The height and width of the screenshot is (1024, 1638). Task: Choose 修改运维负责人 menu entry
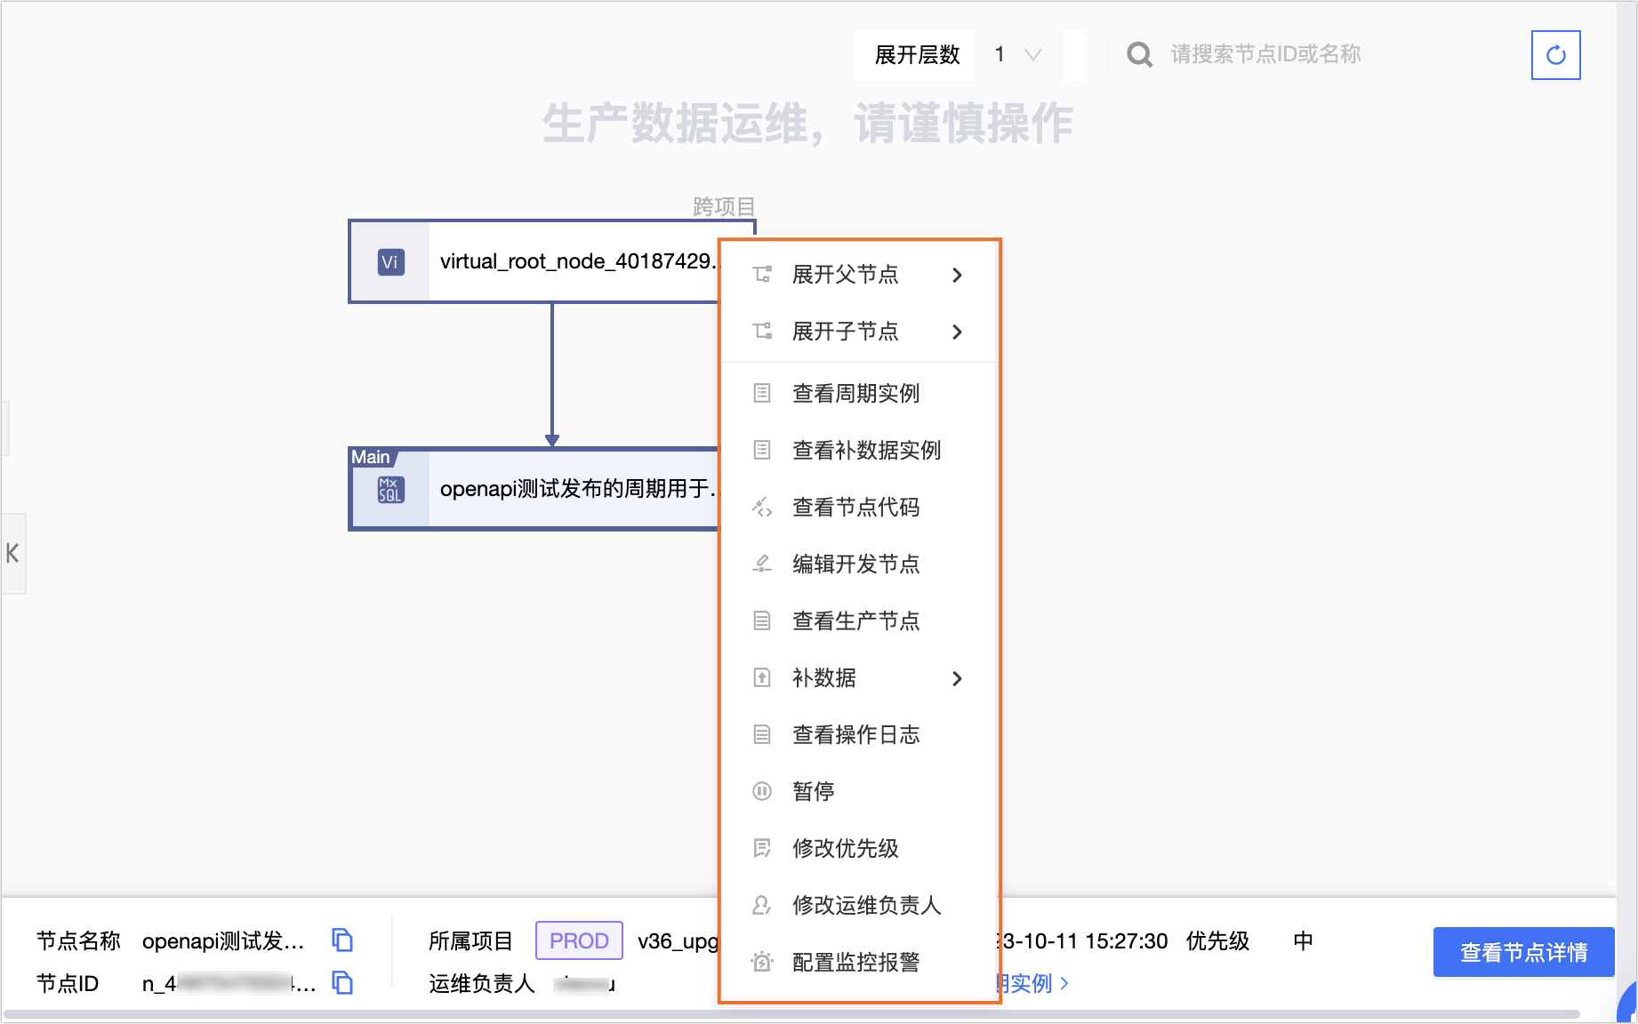[x=859, y=905]
